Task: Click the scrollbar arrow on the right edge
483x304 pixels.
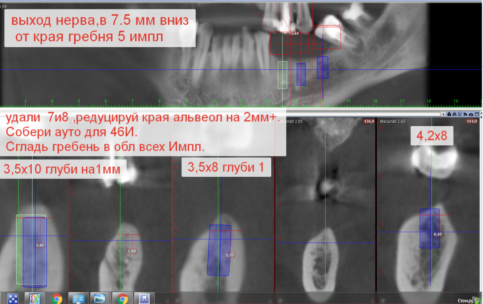Action: pyautogui.click(x=481, y=114)
